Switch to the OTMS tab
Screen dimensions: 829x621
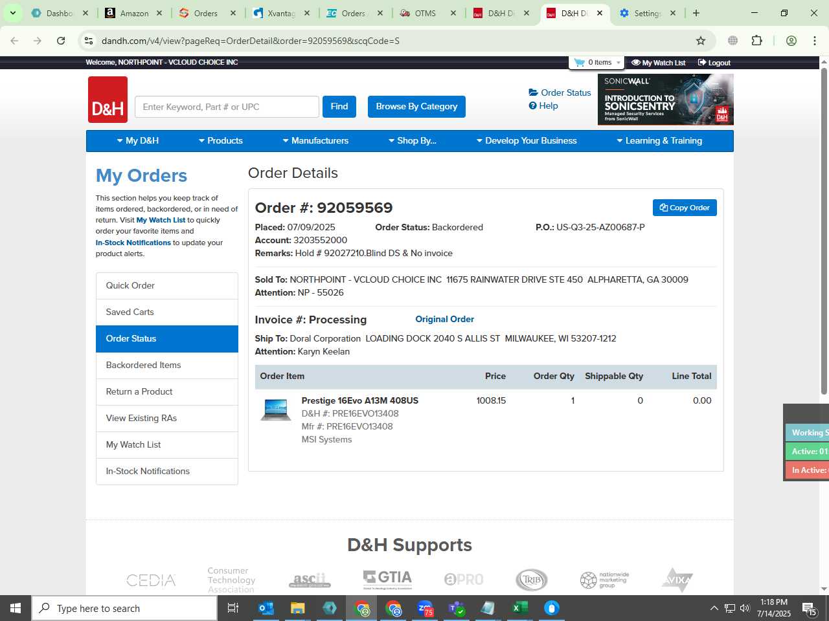tap(428, 13)
